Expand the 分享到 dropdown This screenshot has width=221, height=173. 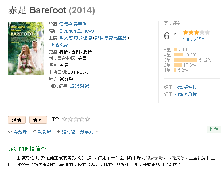pyautogui.click(x=89, y=131)
